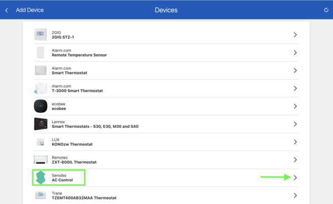The height and width of the screenshot is (204, 333).
Task: Click chevron on Lennox Smart Thermostats row
Action: (x=295, y=124)
